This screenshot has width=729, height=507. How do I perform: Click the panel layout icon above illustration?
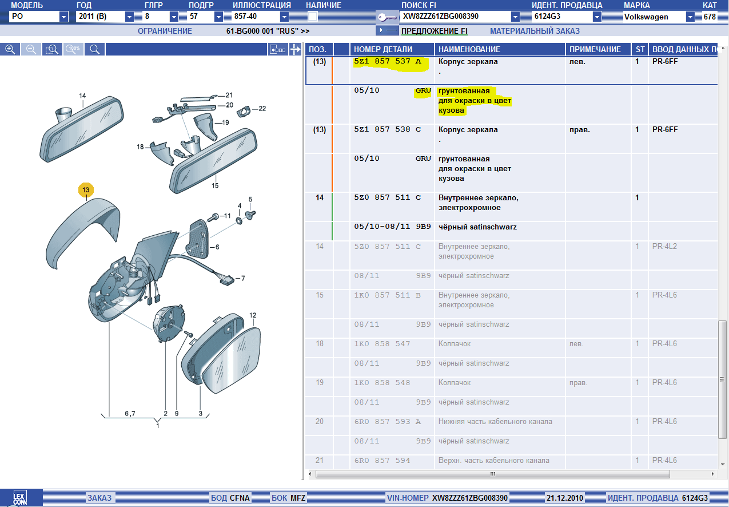click(x=278, y=50)
